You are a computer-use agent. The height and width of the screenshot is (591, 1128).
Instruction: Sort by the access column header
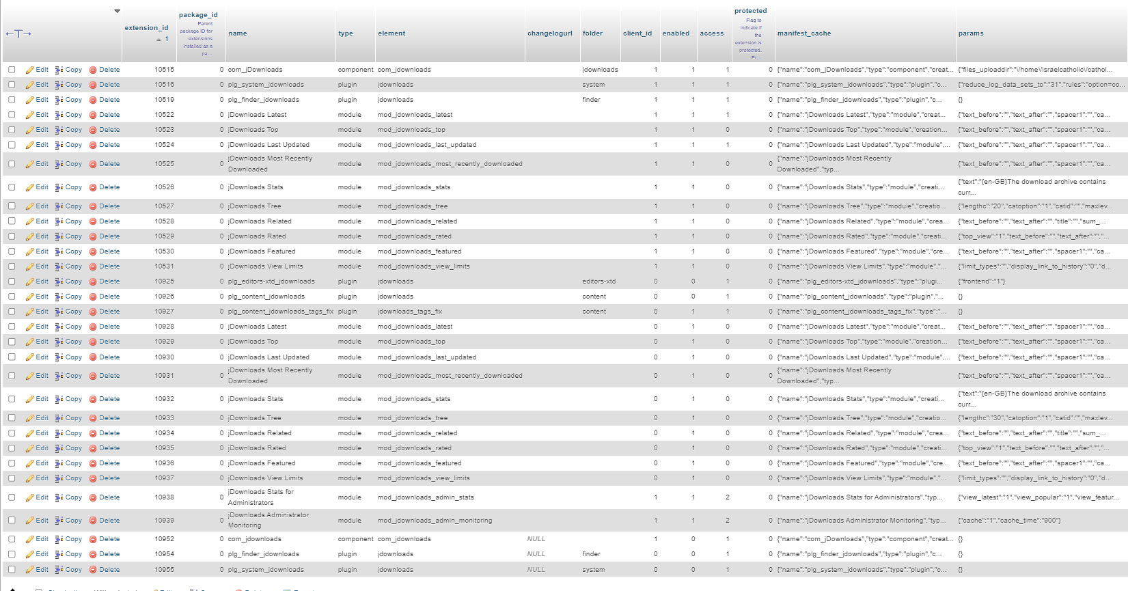(711, 33)
